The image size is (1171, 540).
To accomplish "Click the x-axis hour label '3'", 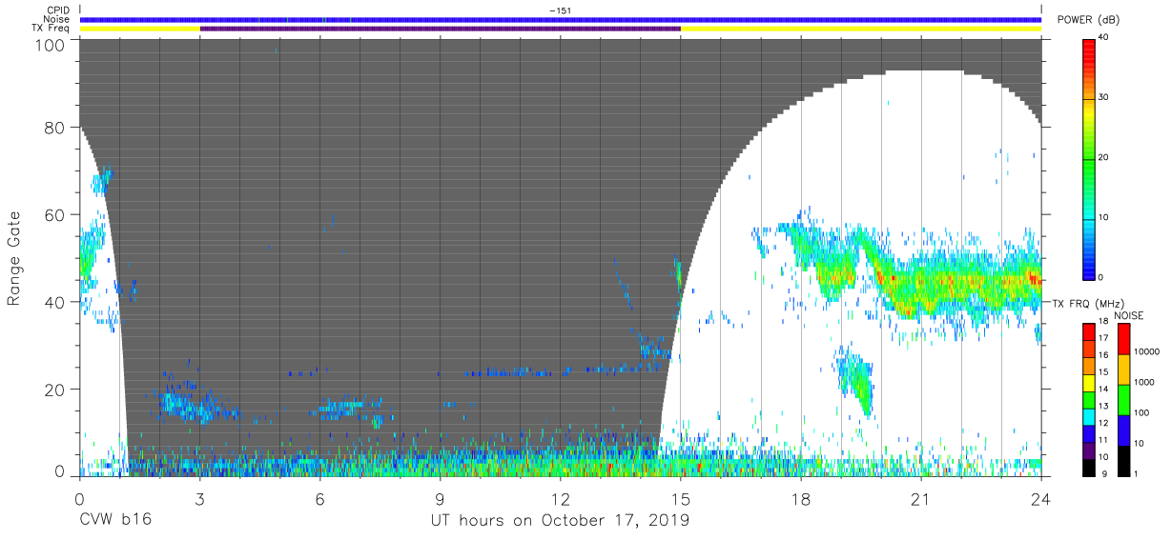I will pyautogui.click(x=200, y=498).
